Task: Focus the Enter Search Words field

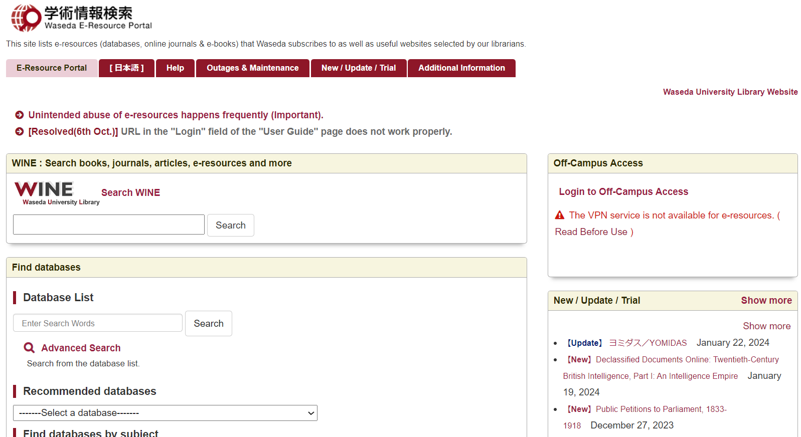Action: pos(98,323)
